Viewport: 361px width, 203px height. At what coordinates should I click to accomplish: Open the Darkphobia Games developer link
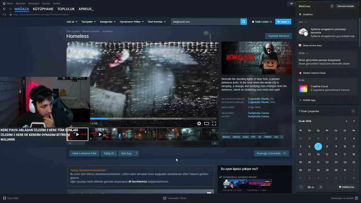pyautogui.click(x=258, y=113)
